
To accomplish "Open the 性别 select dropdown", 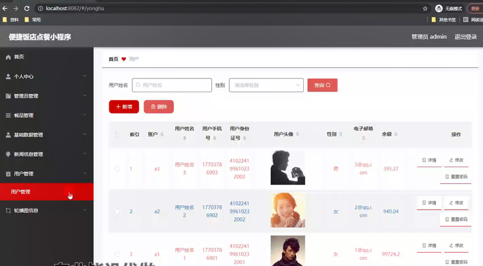I will pyautogui.click(x=266, y=85).
